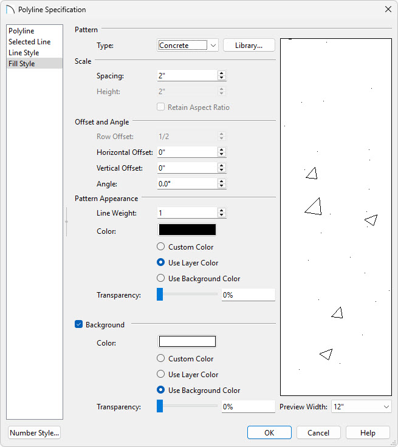The image size is (398, 447).
Task: Open Help for this dialog
Action: point(368,433)
